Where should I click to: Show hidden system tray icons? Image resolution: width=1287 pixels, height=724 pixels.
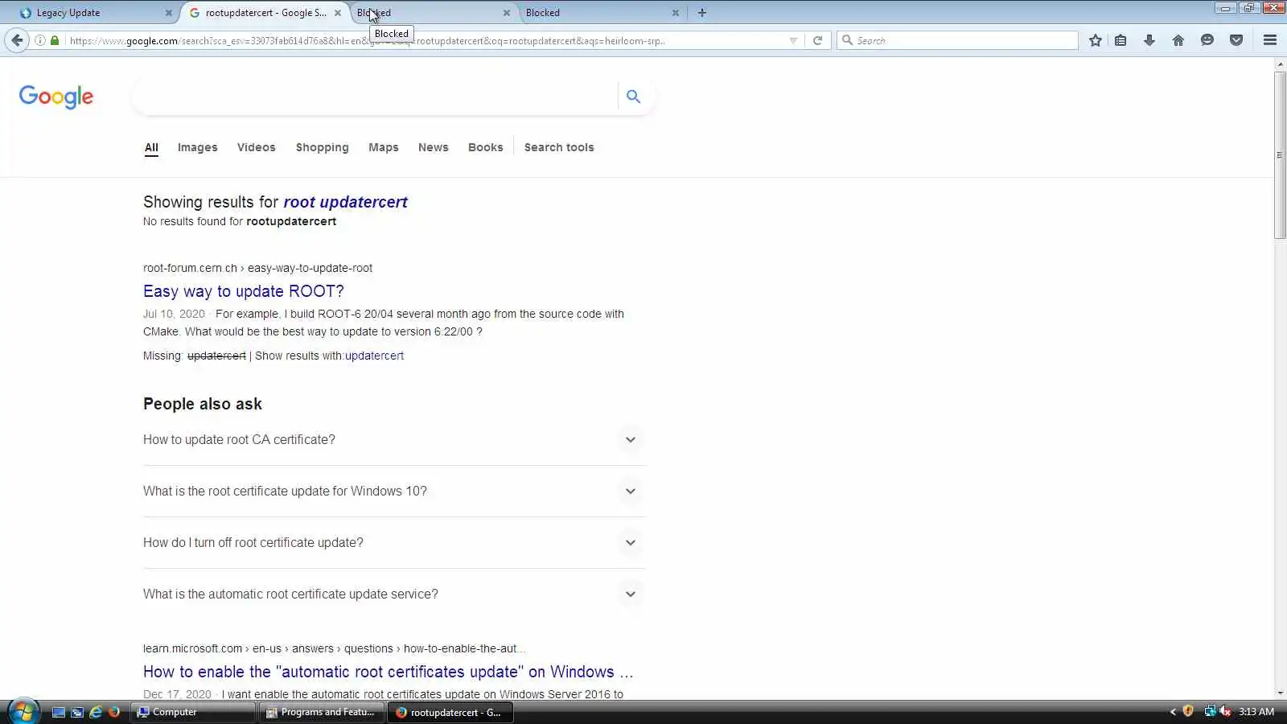point(1173,712)
